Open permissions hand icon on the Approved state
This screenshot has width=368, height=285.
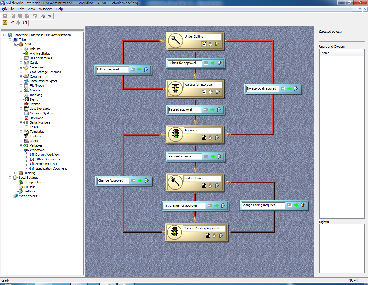pos(210,137)
